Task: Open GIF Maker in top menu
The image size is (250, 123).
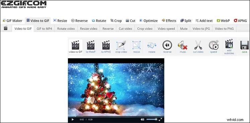Action: (x=12, y=21)
